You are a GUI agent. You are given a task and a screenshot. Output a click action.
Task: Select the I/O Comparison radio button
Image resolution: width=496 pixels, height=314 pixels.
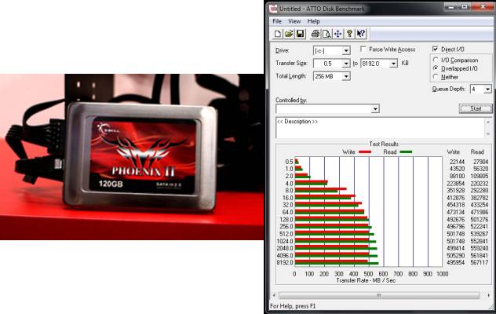(436, 60)
